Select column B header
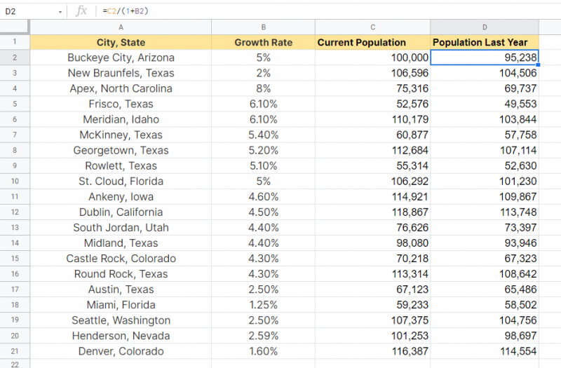Image resolution: width=561 pixels, height=368 pixels. (264, 27)
